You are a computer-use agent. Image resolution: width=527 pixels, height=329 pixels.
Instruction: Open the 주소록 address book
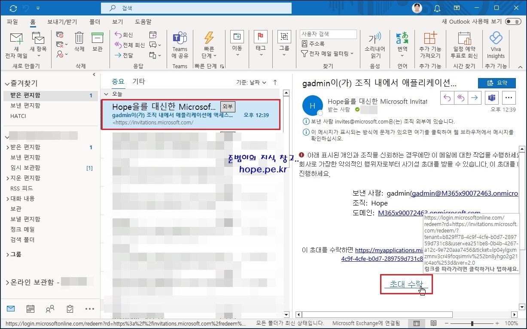[x=313, y=44]
